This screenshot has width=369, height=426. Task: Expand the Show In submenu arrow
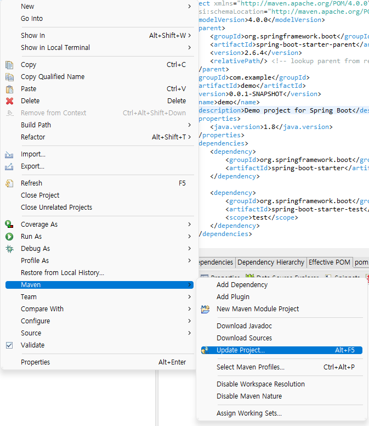(189, 36)
